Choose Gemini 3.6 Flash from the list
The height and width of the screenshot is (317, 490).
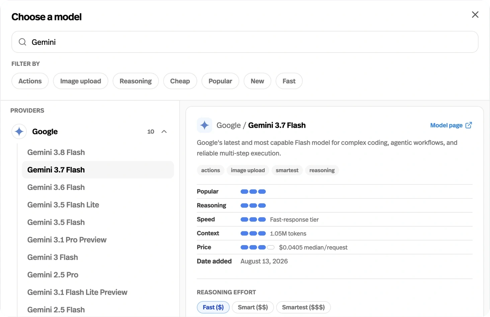coord(98,187)
